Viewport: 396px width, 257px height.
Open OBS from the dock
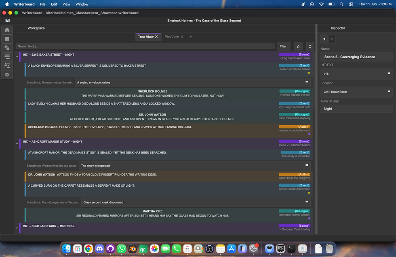(x=209, y=249)
